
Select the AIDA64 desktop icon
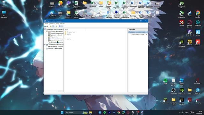click(181, 23)
